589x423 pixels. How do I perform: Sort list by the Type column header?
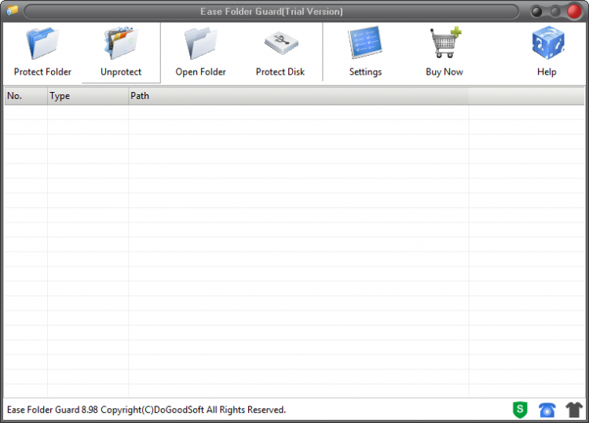click(x=88, y=96)
